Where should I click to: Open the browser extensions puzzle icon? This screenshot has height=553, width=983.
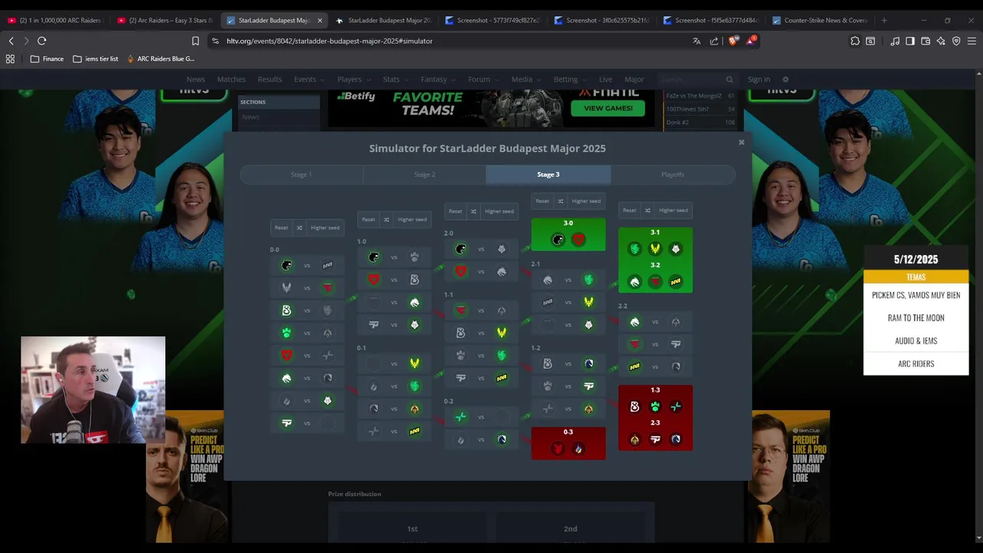click(x=855, y=41)
